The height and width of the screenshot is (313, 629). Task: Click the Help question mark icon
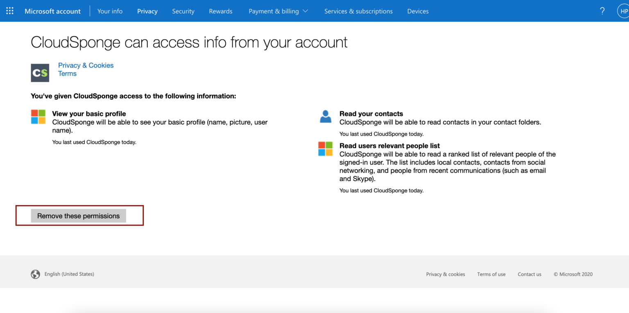tap(602, 11)
